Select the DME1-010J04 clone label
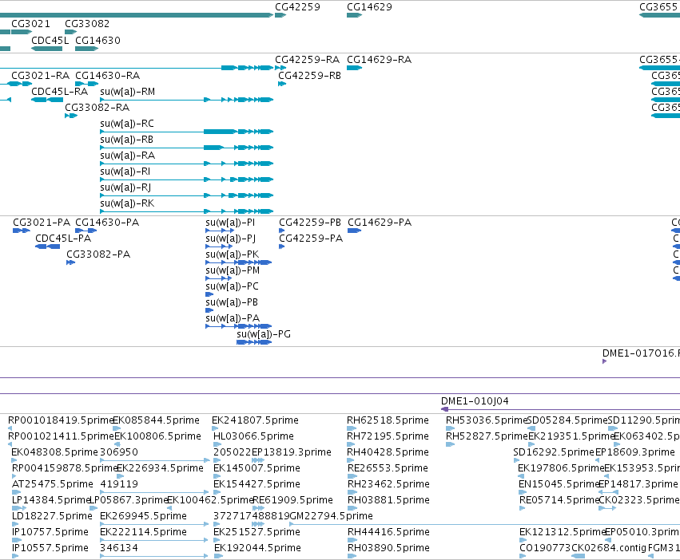Screen dimensions: 680x560 click(x=475, y=400)
